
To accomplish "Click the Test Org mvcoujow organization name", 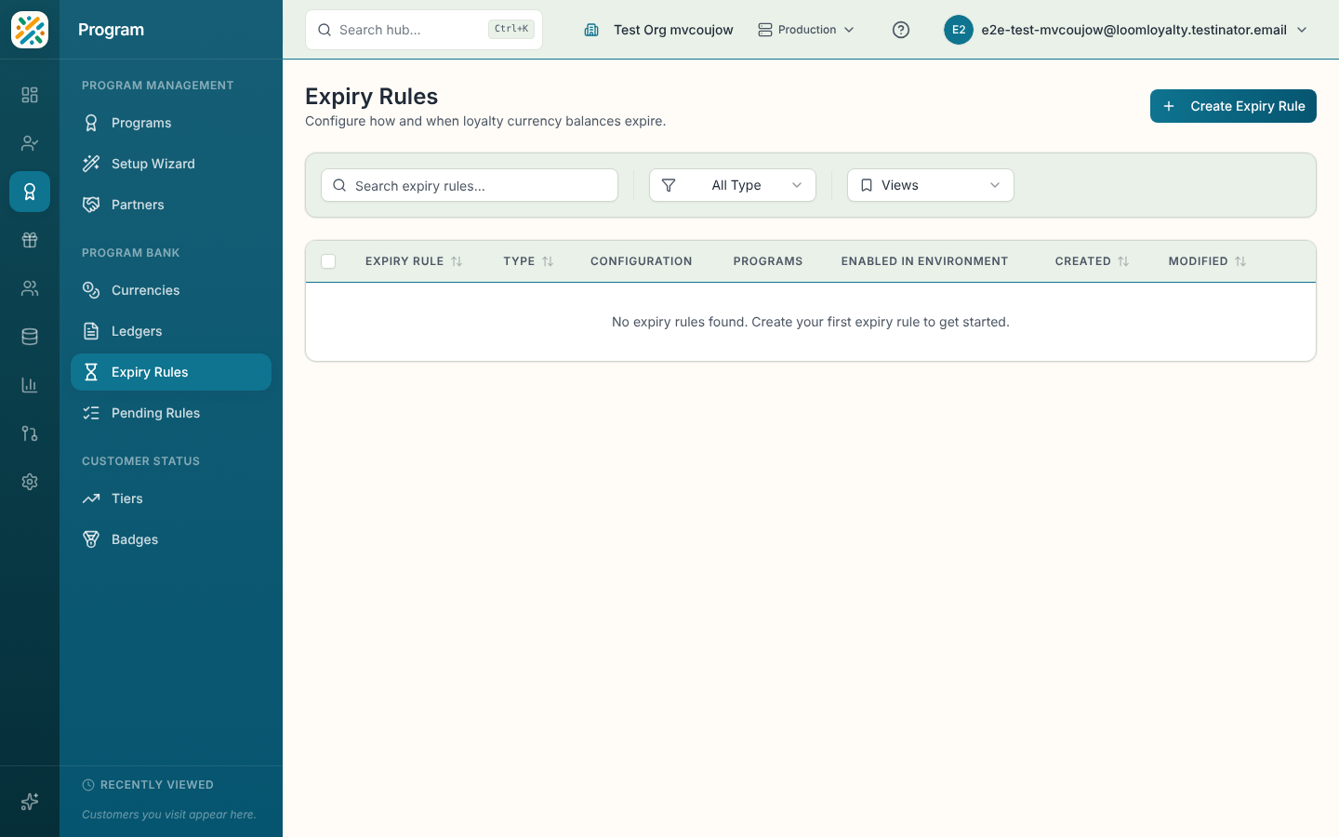I will click(673, 30).
